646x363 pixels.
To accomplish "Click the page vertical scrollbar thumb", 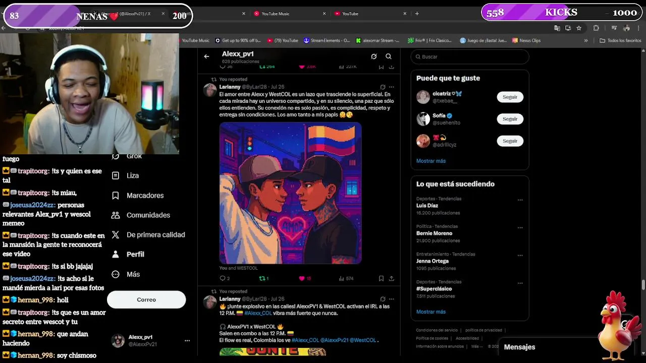I will tap(643, 285).
